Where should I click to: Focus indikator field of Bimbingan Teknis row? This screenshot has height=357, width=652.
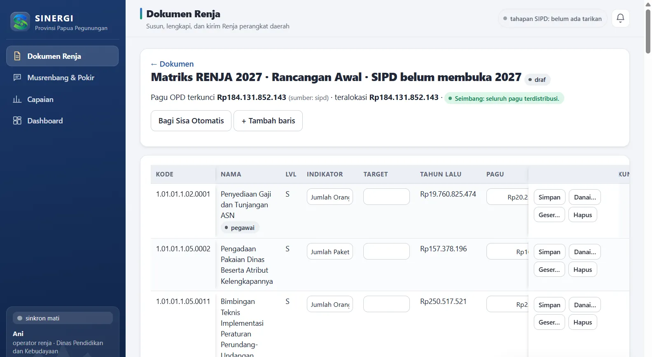pyautogui.click(x=330, y=304)
